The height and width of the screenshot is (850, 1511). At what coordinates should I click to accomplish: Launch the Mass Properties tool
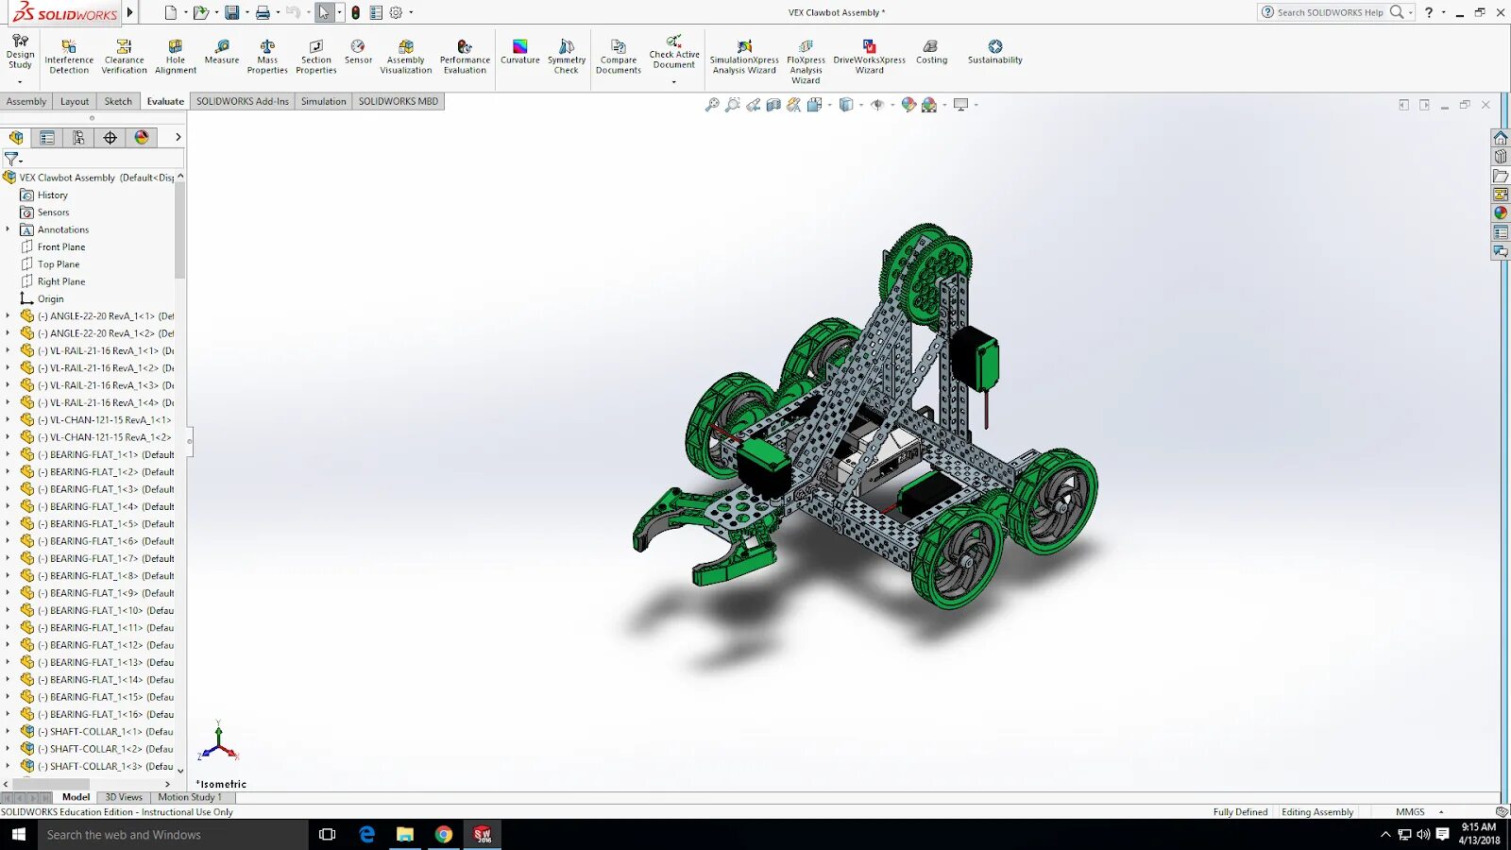(267, 57)
